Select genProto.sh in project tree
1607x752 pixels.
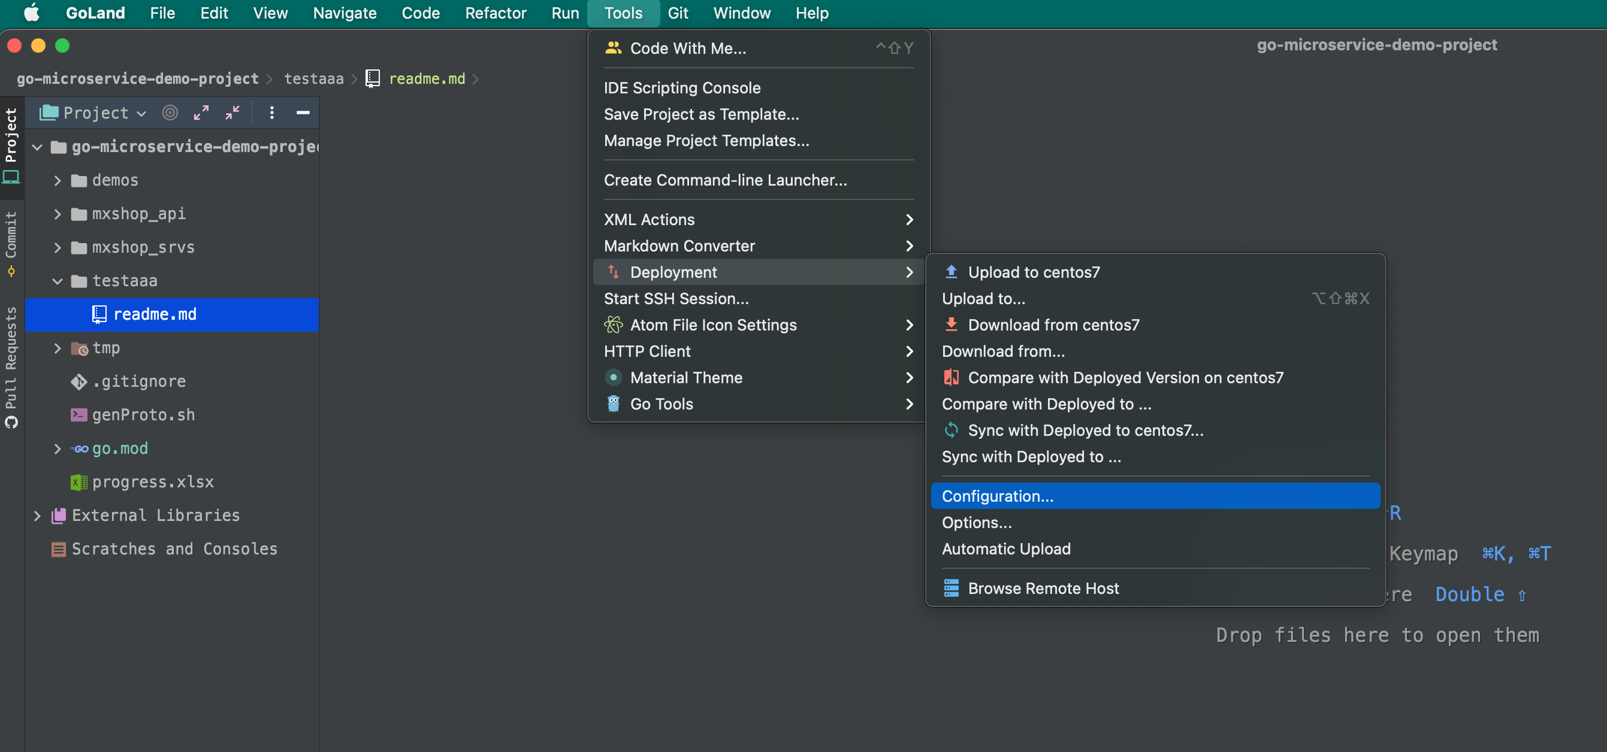(x=172, y=415)
